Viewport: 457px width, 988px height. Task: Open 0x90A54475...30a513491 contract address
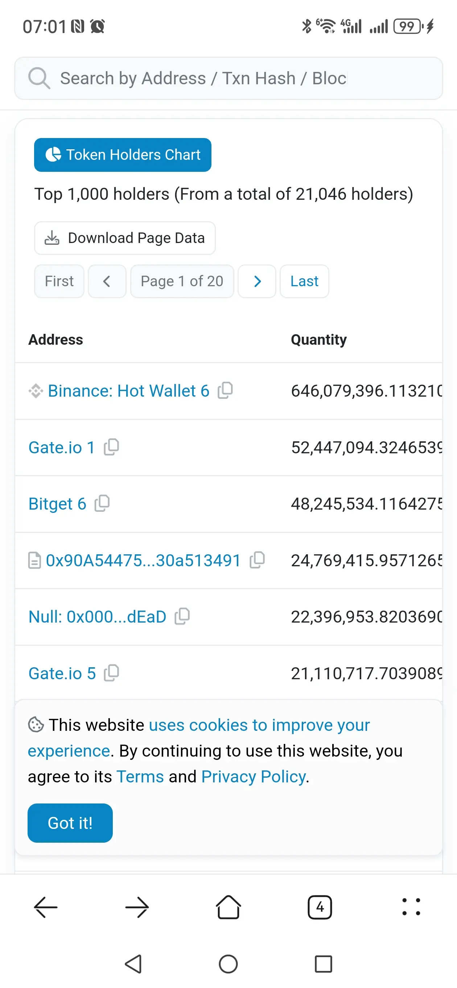[143, 560]
